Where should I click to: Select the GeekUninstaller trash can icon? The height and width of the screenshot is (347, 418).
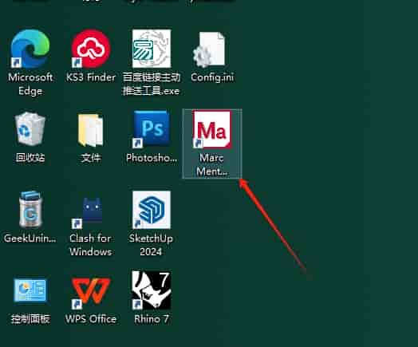[30, 210]
